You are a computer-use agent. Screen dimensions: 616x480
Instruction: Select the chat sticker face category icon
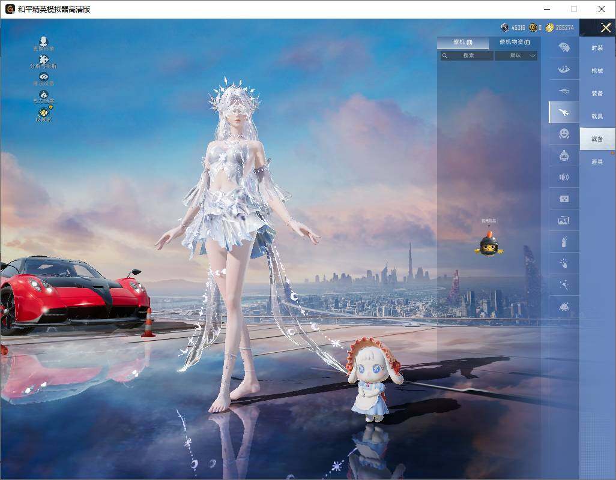coord(564,199)
